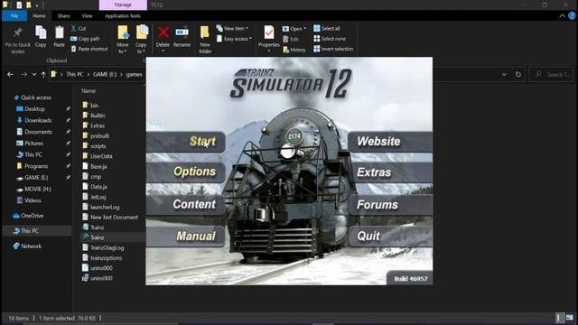This screenshot has height=325, width=578.
Task: Open Network in navigation pane
Action: 27,246
